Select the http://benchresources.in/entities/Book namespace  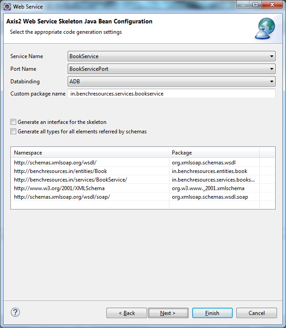(x=90, y=171)
